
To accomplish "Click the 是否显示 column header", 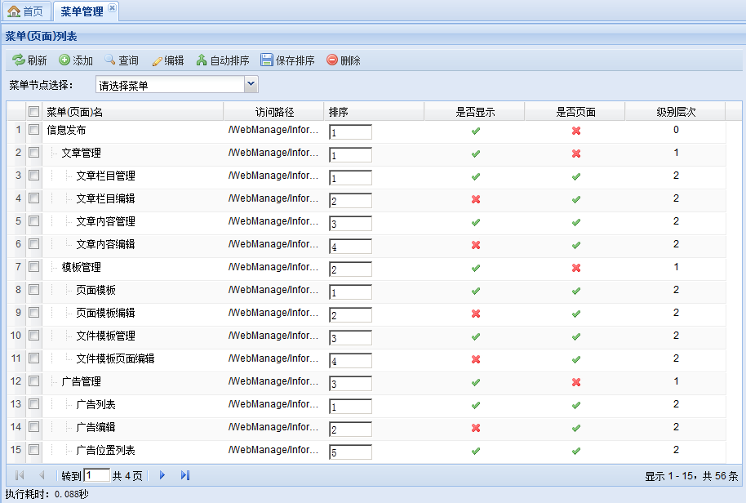I will tap(475, 112).
